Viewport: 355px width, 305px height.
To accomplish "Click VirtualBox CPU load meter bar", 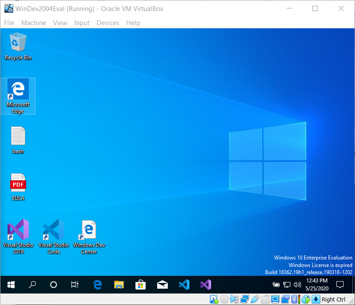I will click(299, 299).
